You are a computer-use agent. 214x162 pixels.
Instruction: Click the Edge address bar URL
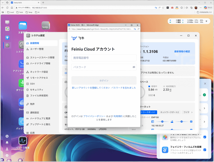(x=39, y=8)
